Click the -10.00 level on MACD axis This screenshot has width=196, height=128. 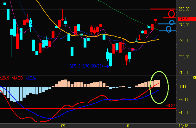click(x=184, y=112)
